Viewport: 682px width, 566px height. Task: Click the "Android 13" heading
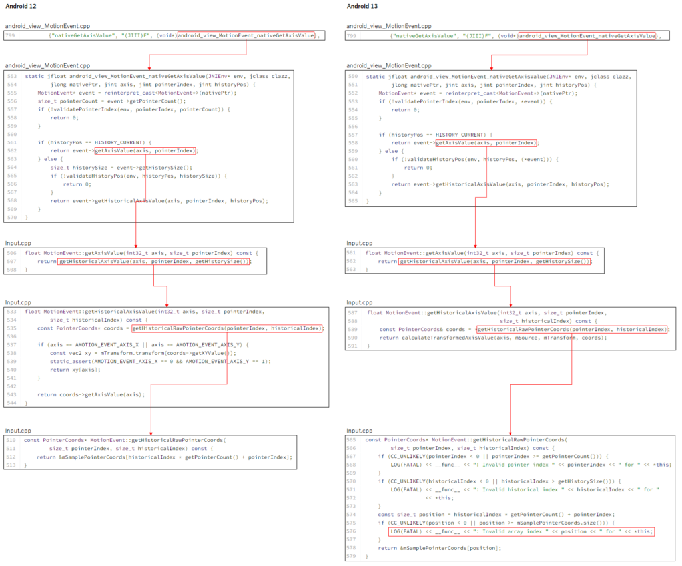point(362,6)
